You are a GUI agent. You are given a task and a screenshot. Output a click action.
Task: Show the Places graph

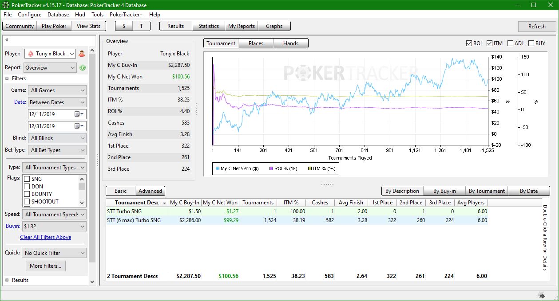pyautogui.click(x=256, y=43)
